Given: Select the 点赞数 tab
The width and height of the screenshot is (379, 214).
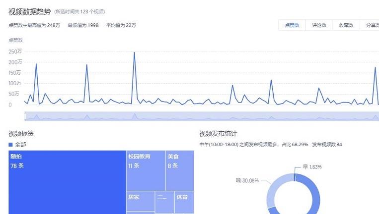Looking at the screenshot, I should [x=292, y=25].
